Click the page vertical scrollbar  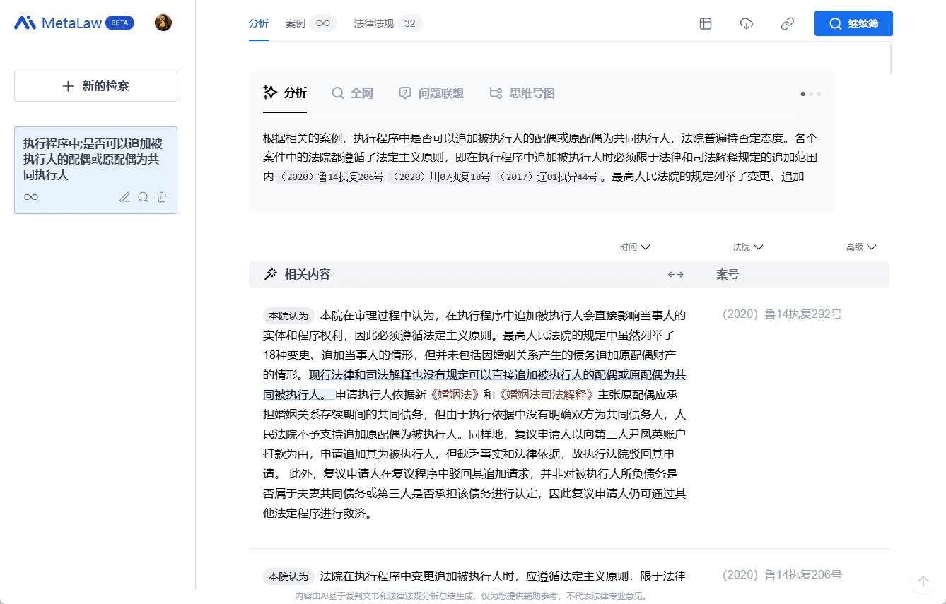pos(891,58)
